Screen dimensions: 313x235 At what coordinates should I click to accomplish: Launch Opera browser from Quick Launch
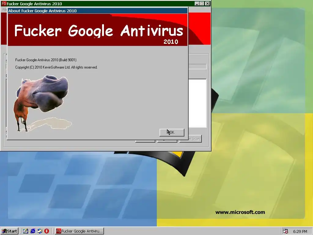(46, 231)
